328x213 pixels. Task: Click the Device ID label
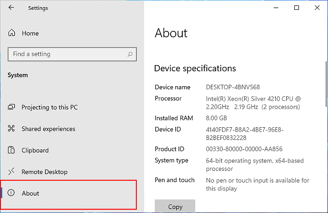coord(168,129)
